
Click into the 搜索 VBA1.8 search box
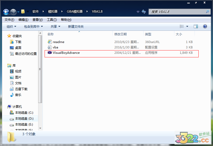(x=179, y=12)
